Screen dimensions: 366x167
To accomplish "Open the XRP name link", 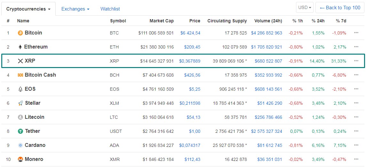I will pyautogui.click(x=30, y=61).
